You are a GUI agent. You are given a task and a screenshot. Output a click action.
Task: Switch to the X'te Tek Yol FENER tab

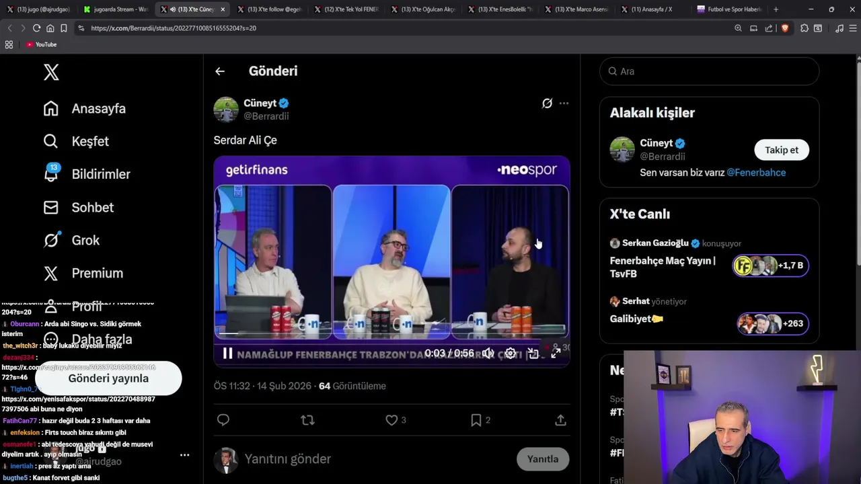click(x=346, y=9)
